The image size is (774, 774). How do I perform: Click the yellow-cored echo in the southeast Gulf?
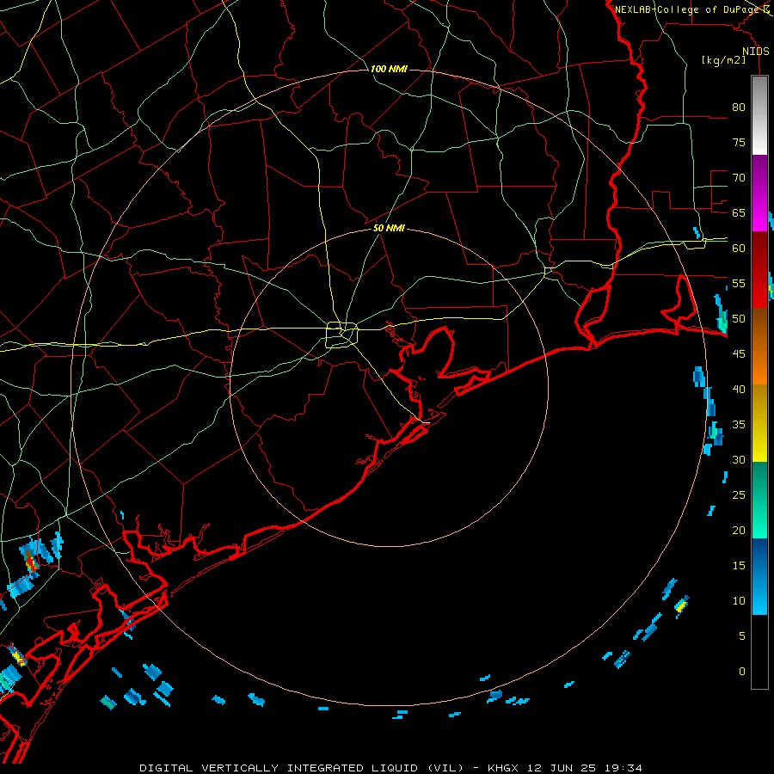coord(682,605)
